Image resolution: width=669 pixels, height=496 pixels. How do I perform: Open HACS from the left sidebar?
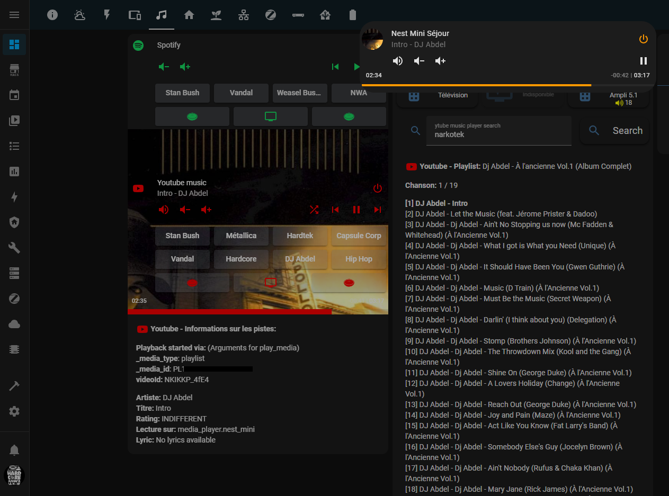[14, 69]
